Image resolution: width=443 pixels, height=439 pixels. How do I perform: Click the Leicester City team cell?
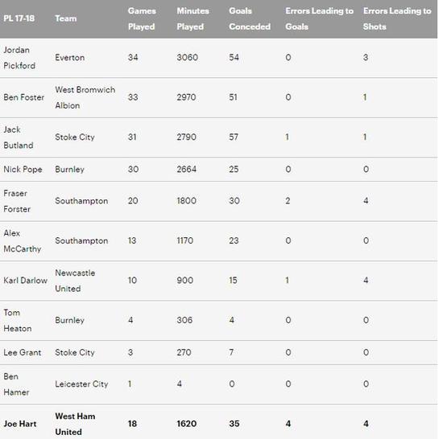pos(81,384)
